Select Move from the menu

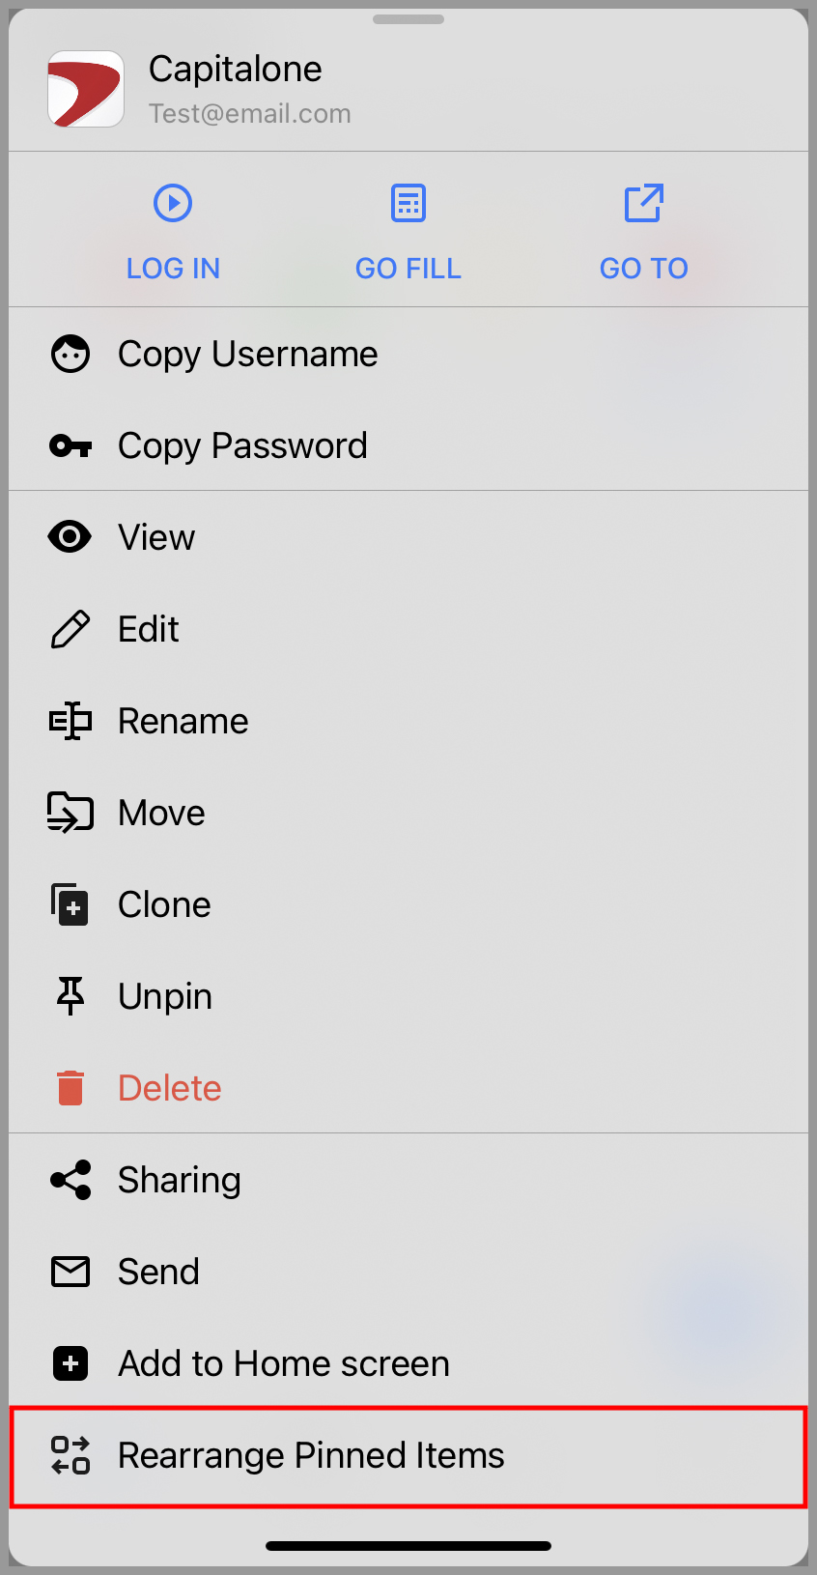pos(408,813)
